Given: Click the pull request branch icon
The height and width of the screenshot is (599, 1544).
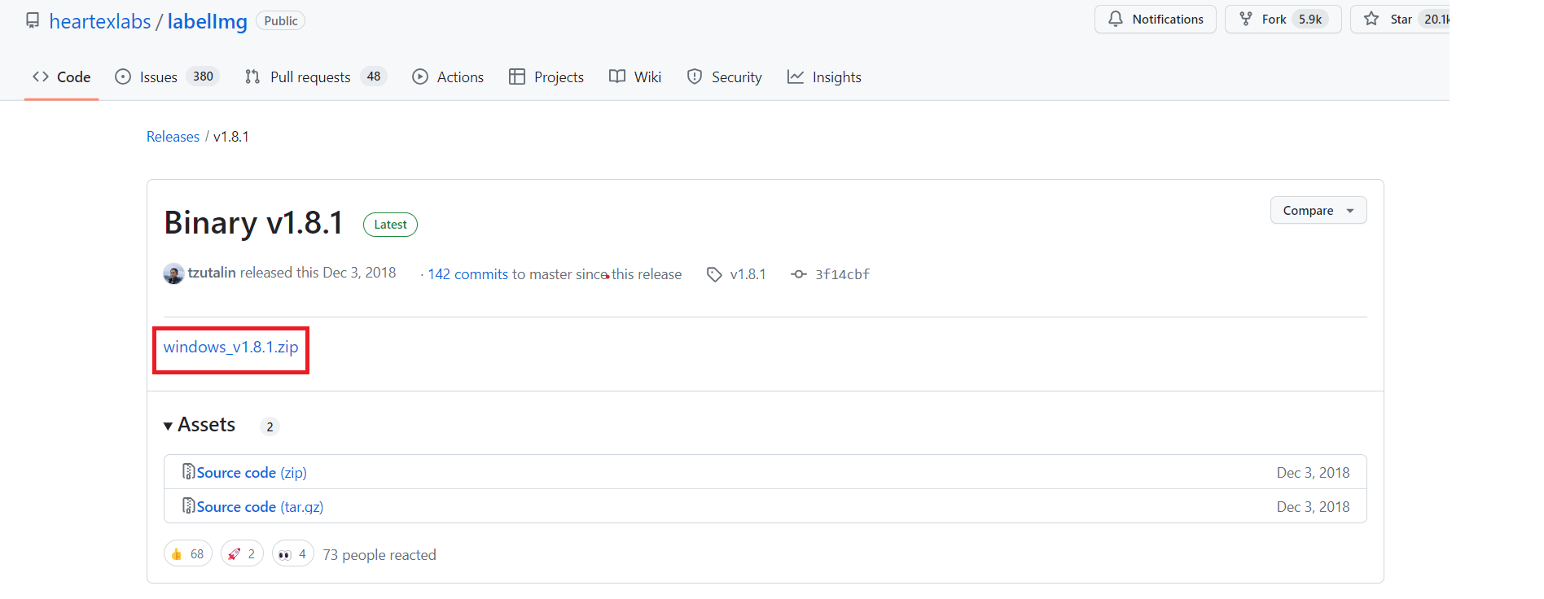Looking at the screenshot, I should click(x=252, y=77).
